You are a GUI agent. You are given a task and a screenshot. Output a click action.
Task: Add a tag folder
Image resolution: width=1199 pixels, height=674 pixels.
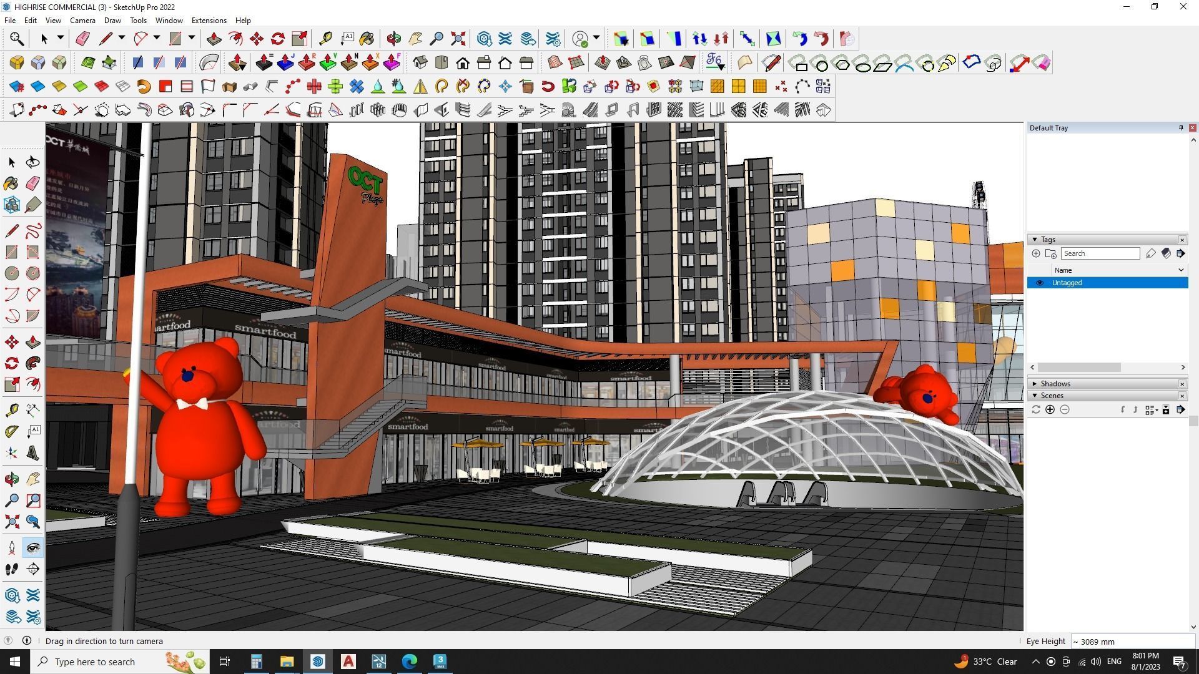pyautogui.click(x=1051, y=253)
